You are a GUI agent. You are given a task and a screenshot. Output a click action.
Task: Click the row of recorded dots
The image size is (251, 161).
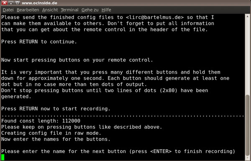point(123,115)
